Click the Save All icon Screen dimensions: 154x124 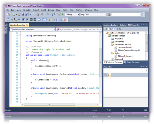pyautogui.click(x=26, y=15)
